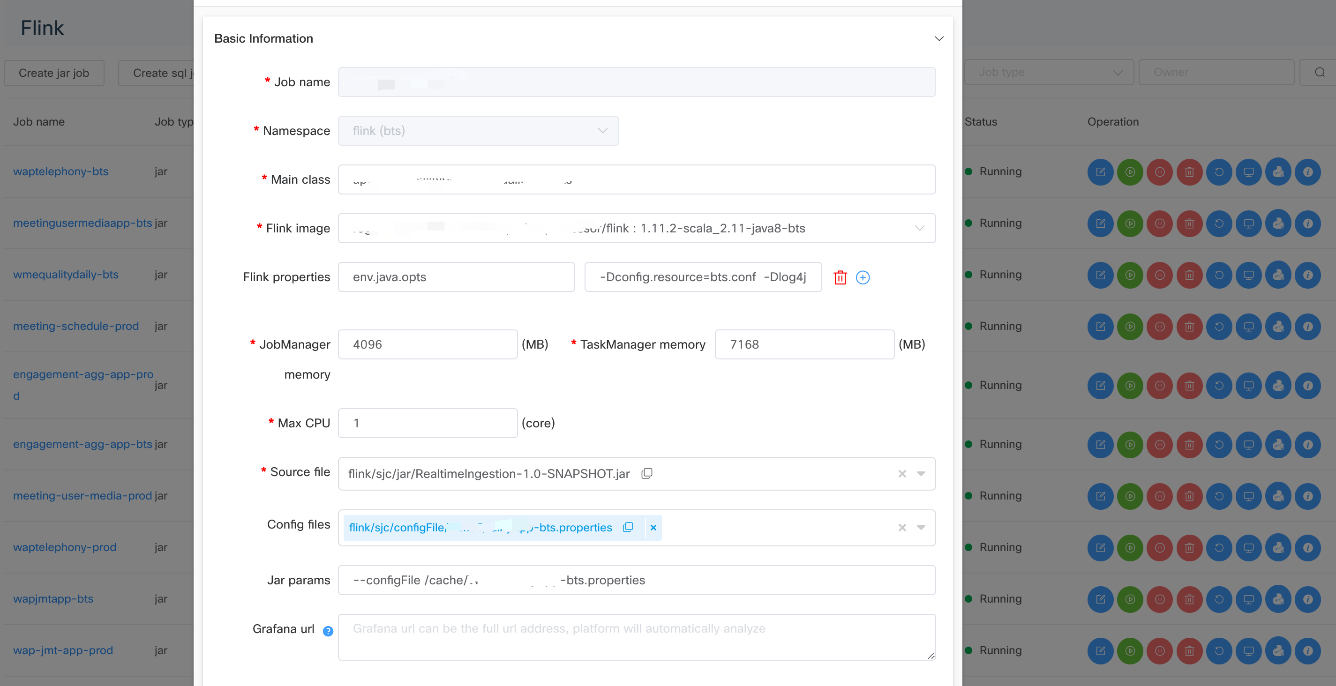
Task: Clear the Source file selection
Action: [902, 473]
